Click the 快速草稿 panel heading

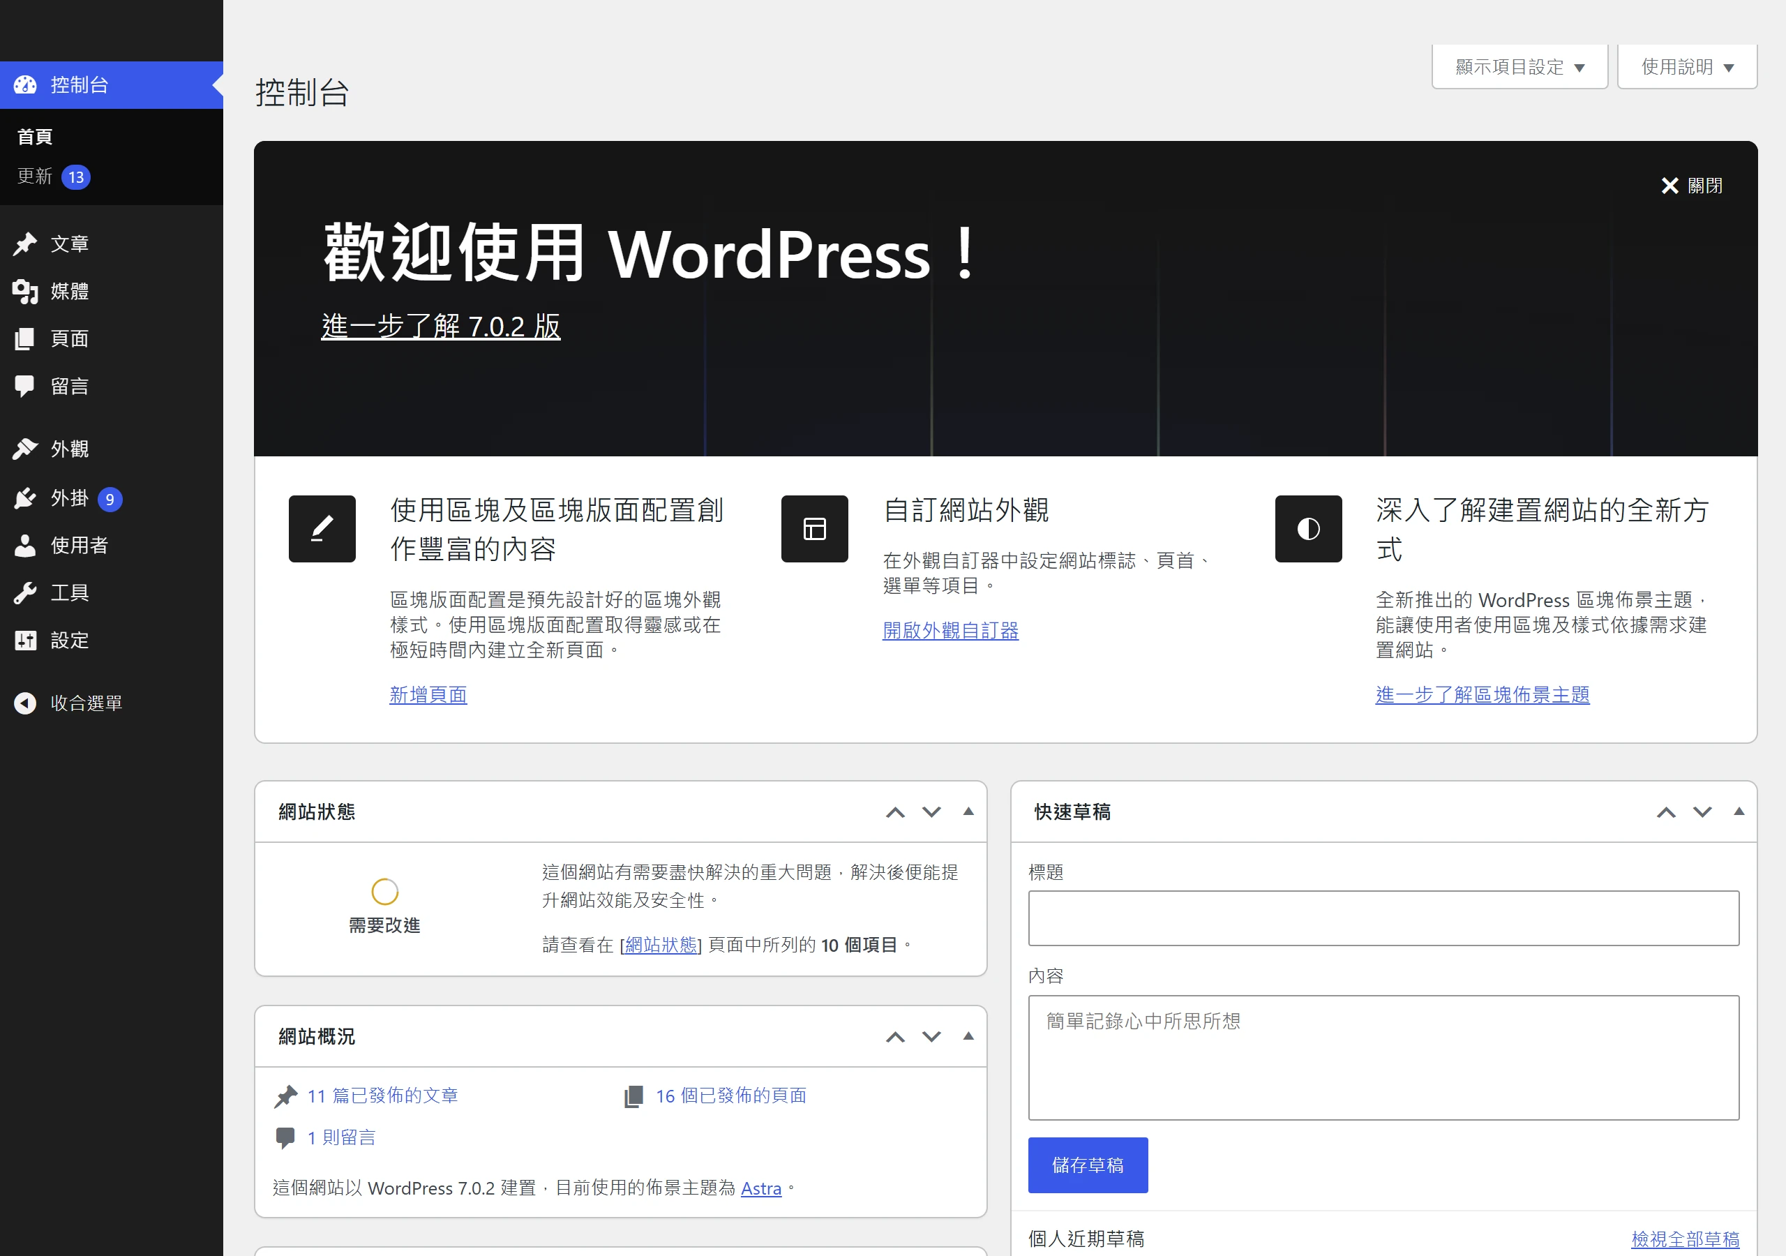pyautogui.click(x=1073, y=812)
